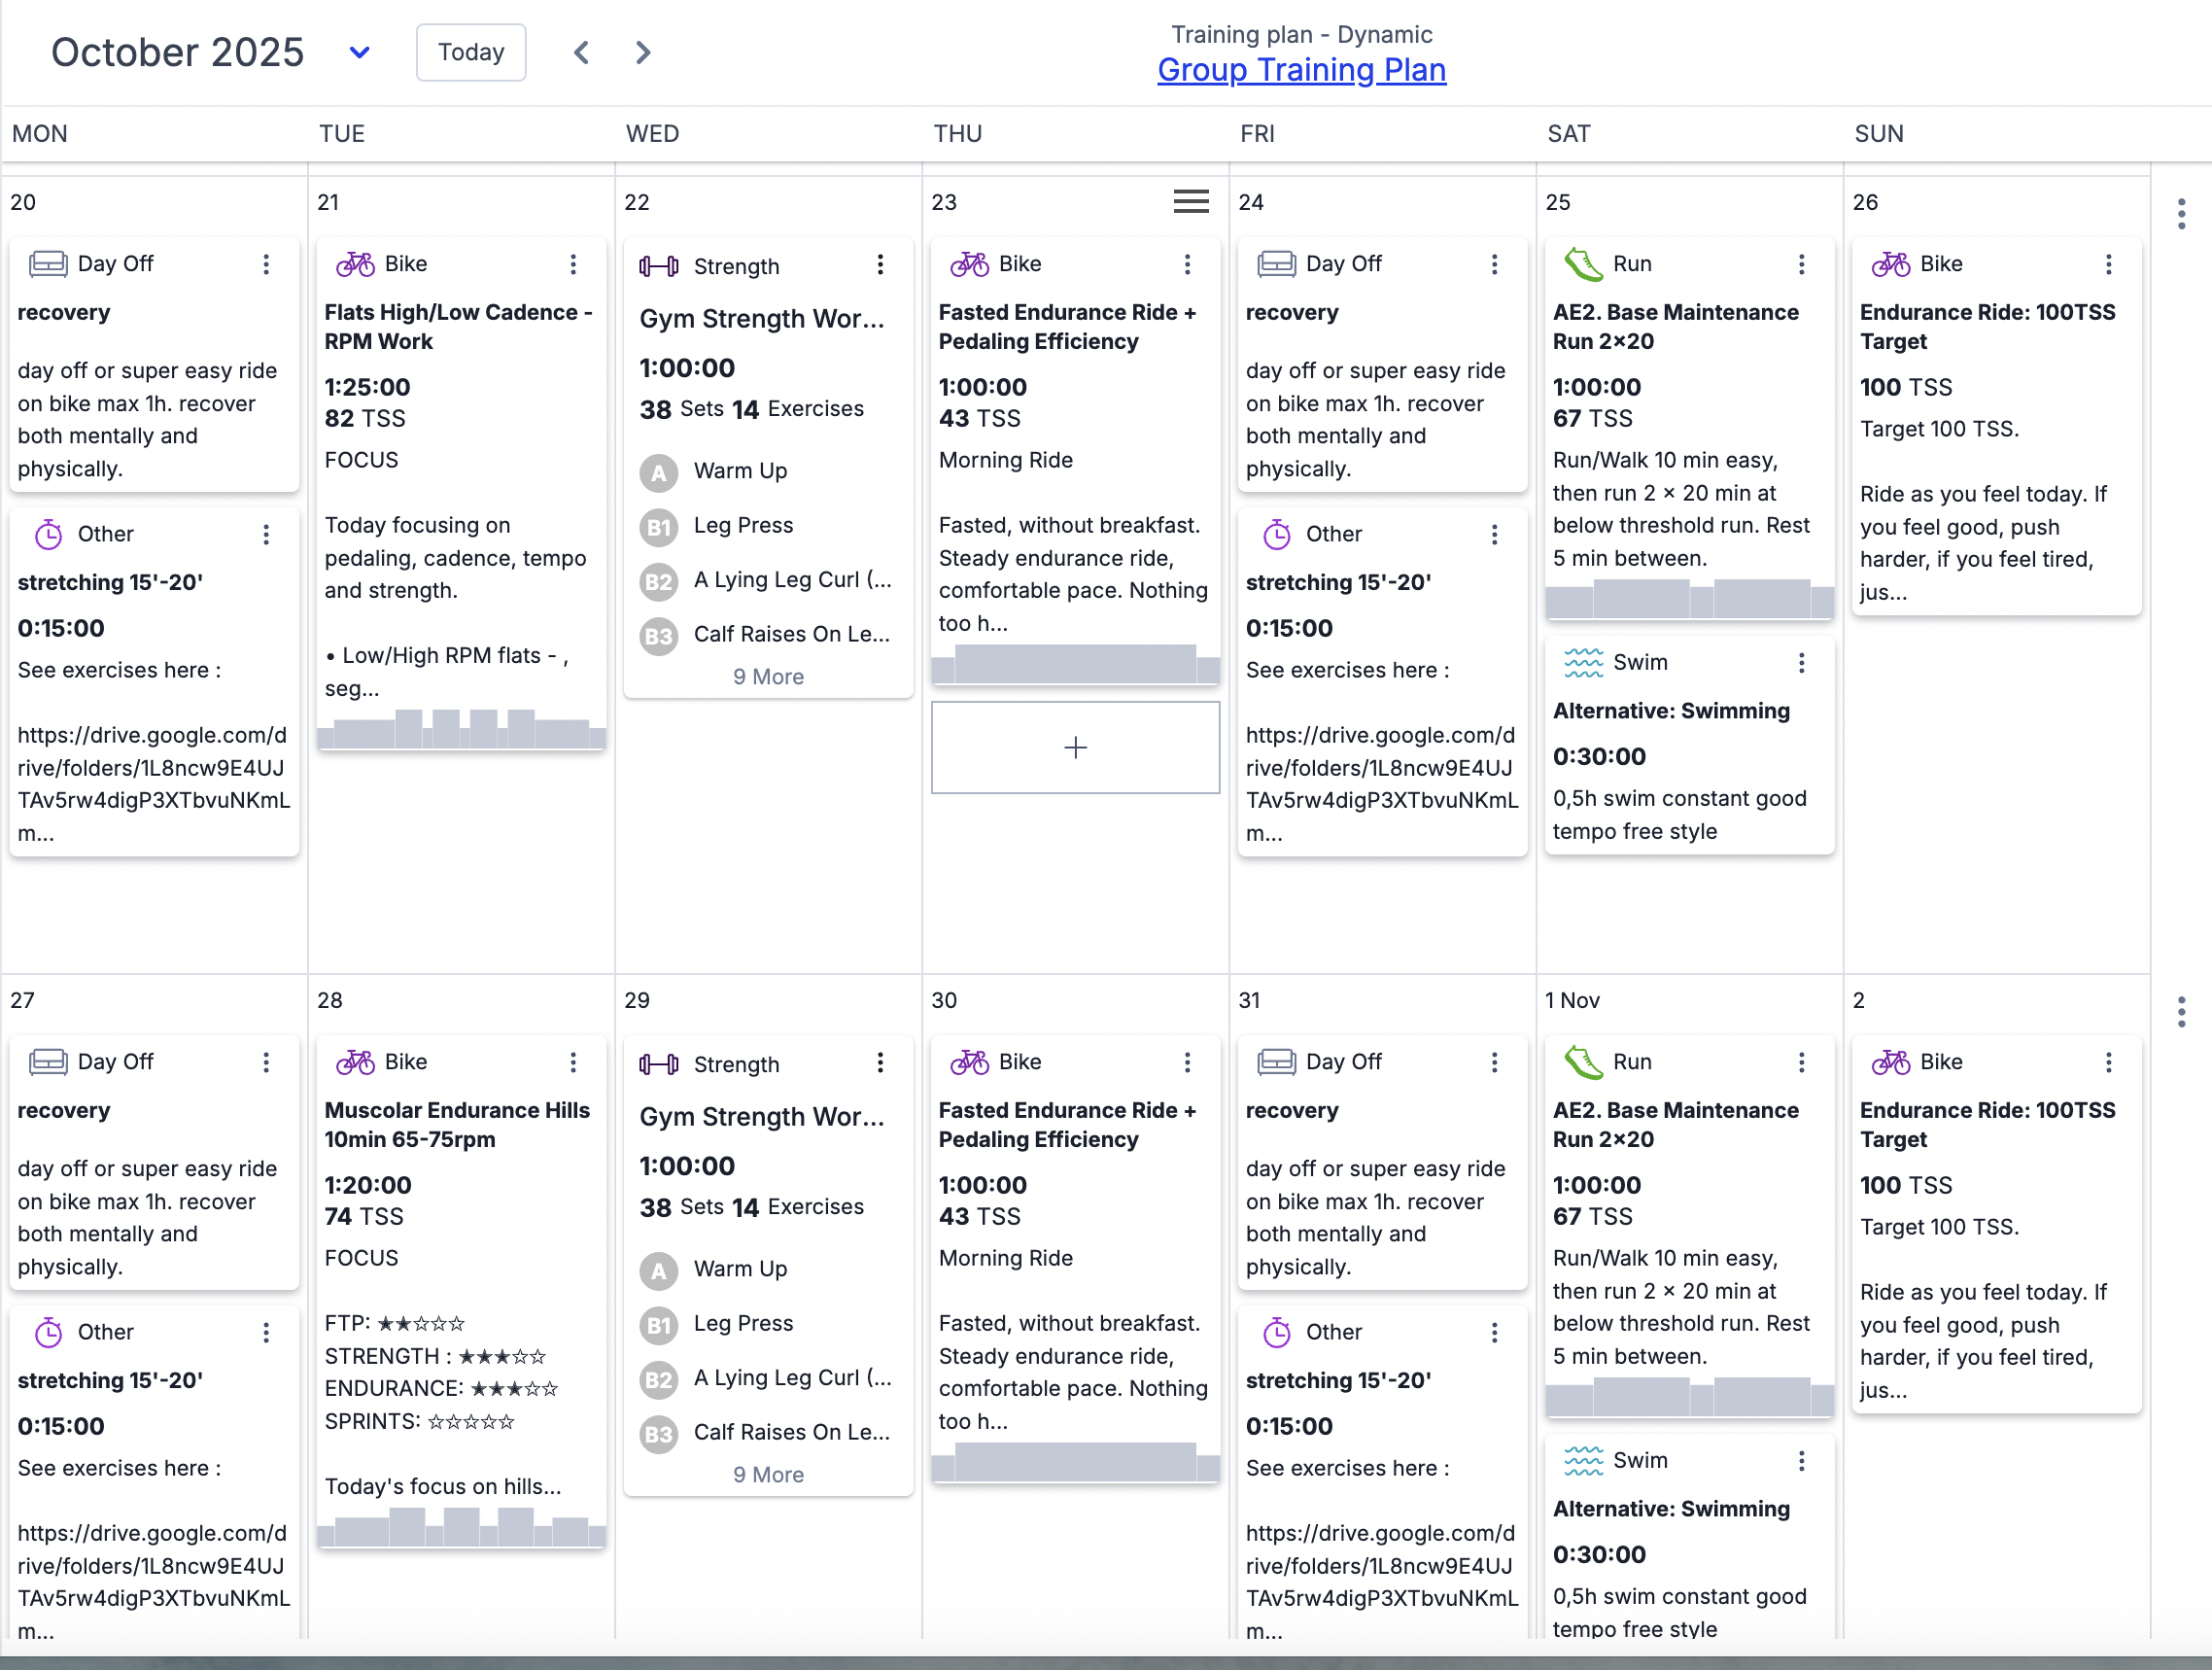Viewport: 2212px width, 1670px height.
Task: Open kebab menu on Oct 22 Strength card
Action: (x=880, y=264)
